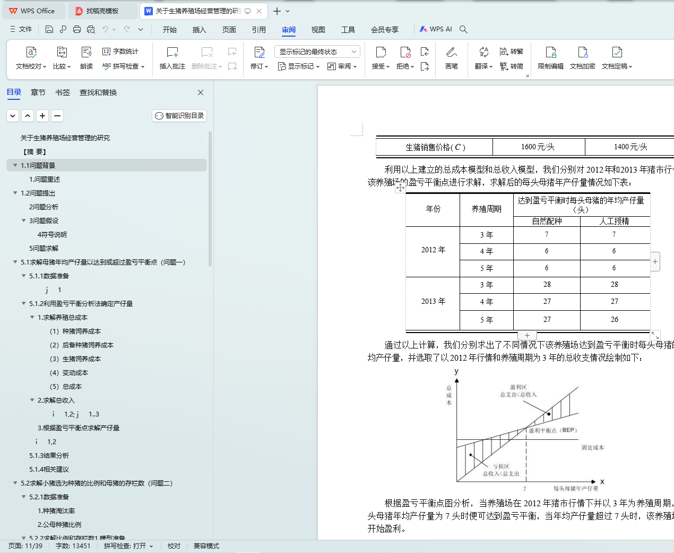The width and height of the screenshot is (674, 553).
Task: Click the track changes (修订) icon
Action: point(259,52)
